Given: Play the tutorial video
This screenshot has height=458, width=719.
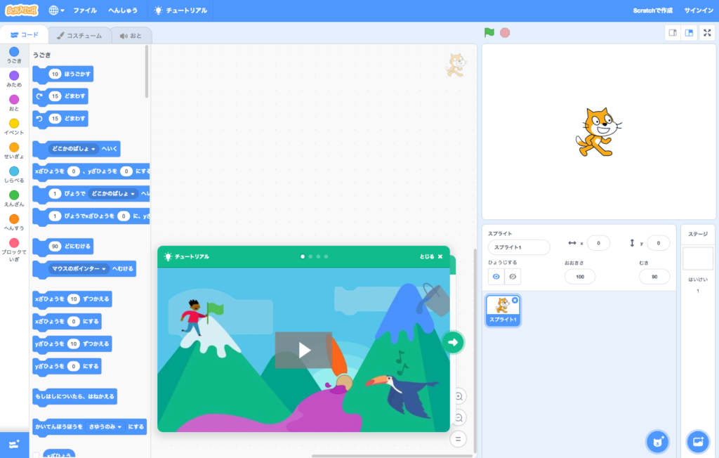Looking at the screenshot, I should click(x=303, y=350).
